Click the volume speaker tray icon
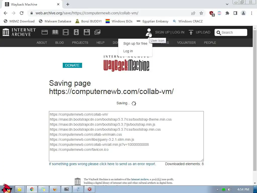Image resolution: width=257 pixels, height=193 pixels. pyautogui.click(x=229, y=189)
